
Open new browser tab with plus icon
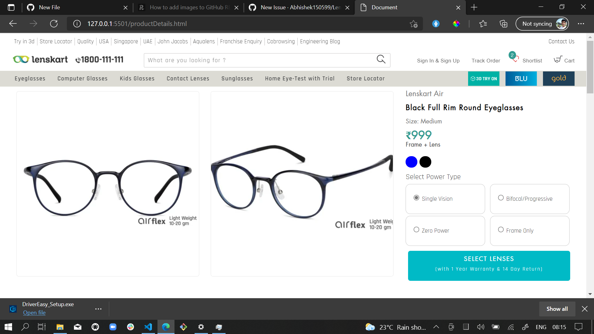pos(474,7)
